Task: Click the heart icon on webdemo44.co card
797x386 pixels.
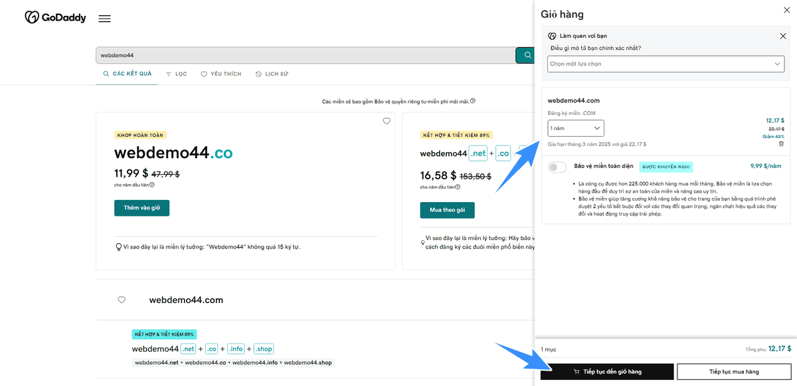Action: click(x=387, y=121)
